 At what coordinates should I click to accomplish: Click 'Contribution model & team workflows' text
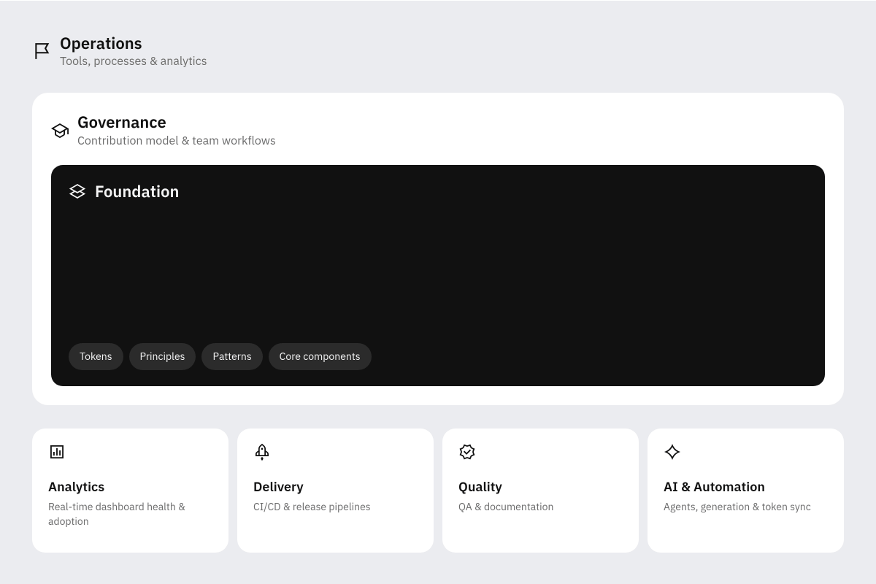(x=177, y=141)
